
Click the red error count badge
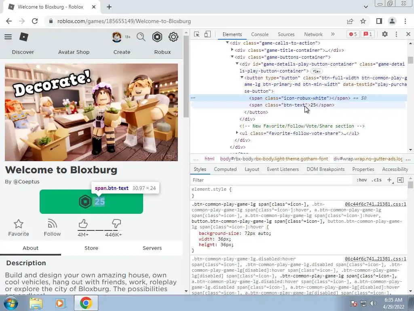click(353, 34)
